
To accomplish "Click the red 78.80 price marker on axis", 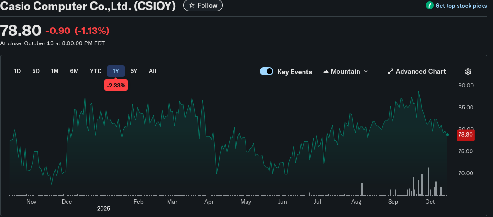I will [x=465, y=135].
